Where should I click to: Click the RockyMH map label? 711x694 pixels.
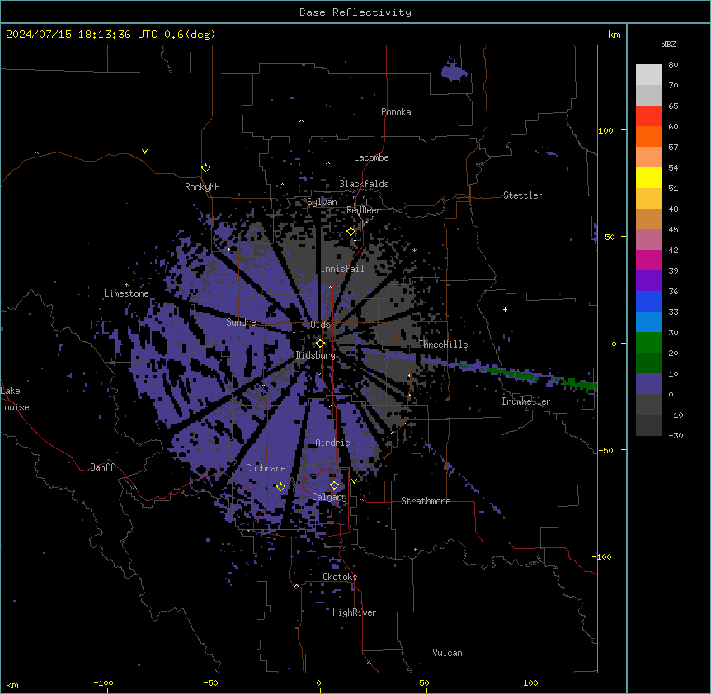point(202,187)
